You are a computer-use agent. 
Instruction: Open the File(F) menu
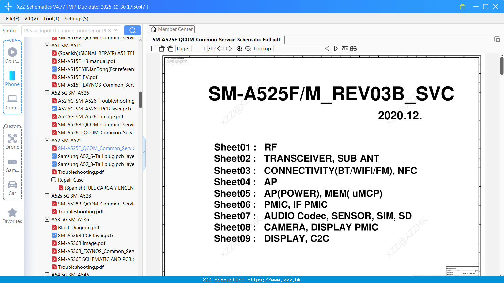click(13, 19)
